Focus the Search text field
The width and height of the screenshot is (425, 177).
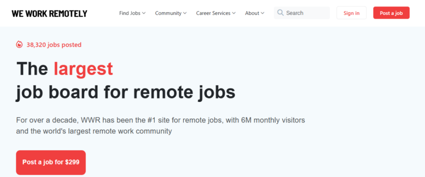pos(306,13)
